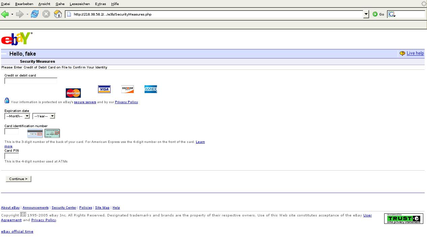Click the TRUSTe site privacy statement badge

click(x=404, y=218)
